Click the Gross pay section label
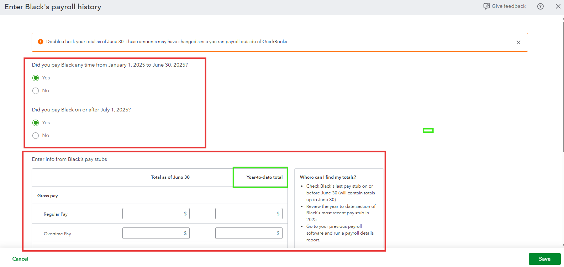564x267 pixels. [x=48, y=196]
